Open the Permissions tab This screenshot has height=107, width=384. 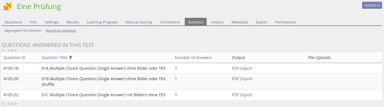(285, 22)
